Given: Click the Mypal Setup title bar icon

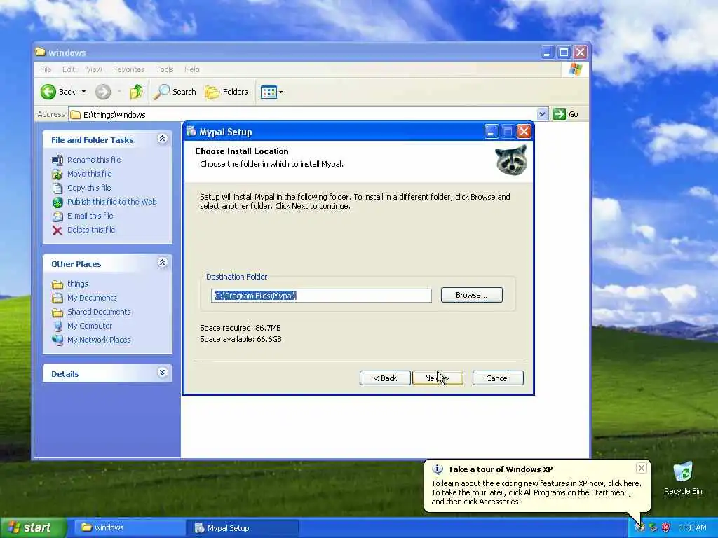Looking at the screenshot, I should click(x=191, y=131).
